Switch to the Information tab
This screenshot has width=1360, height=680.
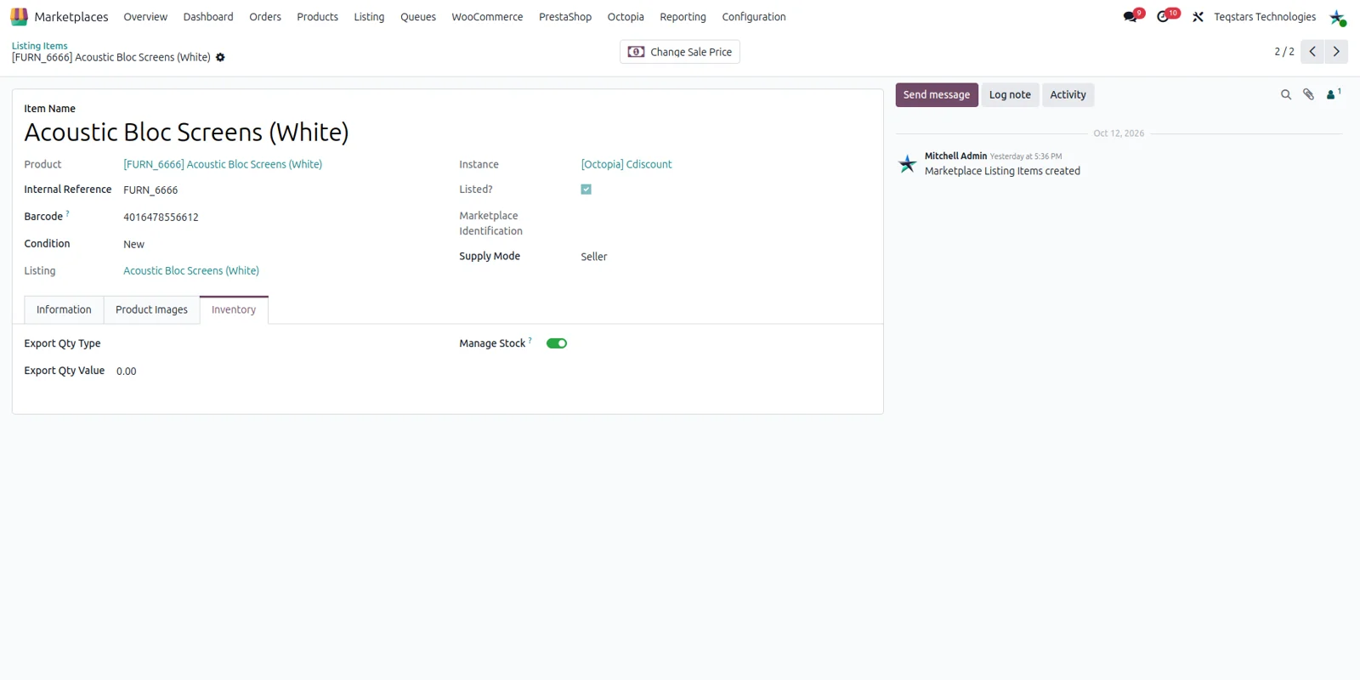64,310
